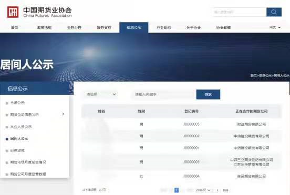Click company 山西三立期货经纪有限公司
This screenshot has height=195, width=290.
(252, 160)
